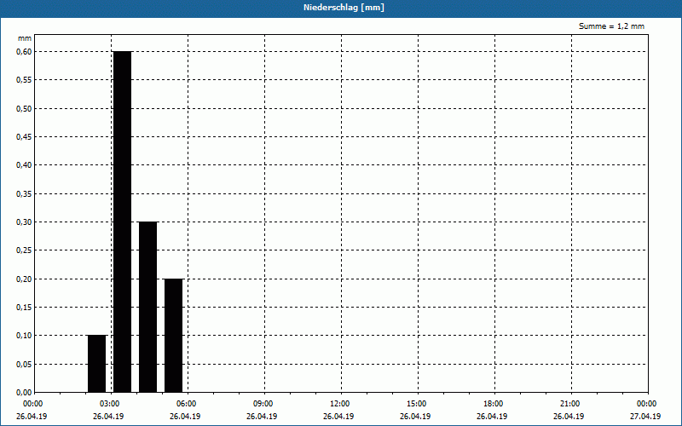This screenshot has height=426, width=682.
Task: Click the 18:00 time label
Action: [494, 404]
